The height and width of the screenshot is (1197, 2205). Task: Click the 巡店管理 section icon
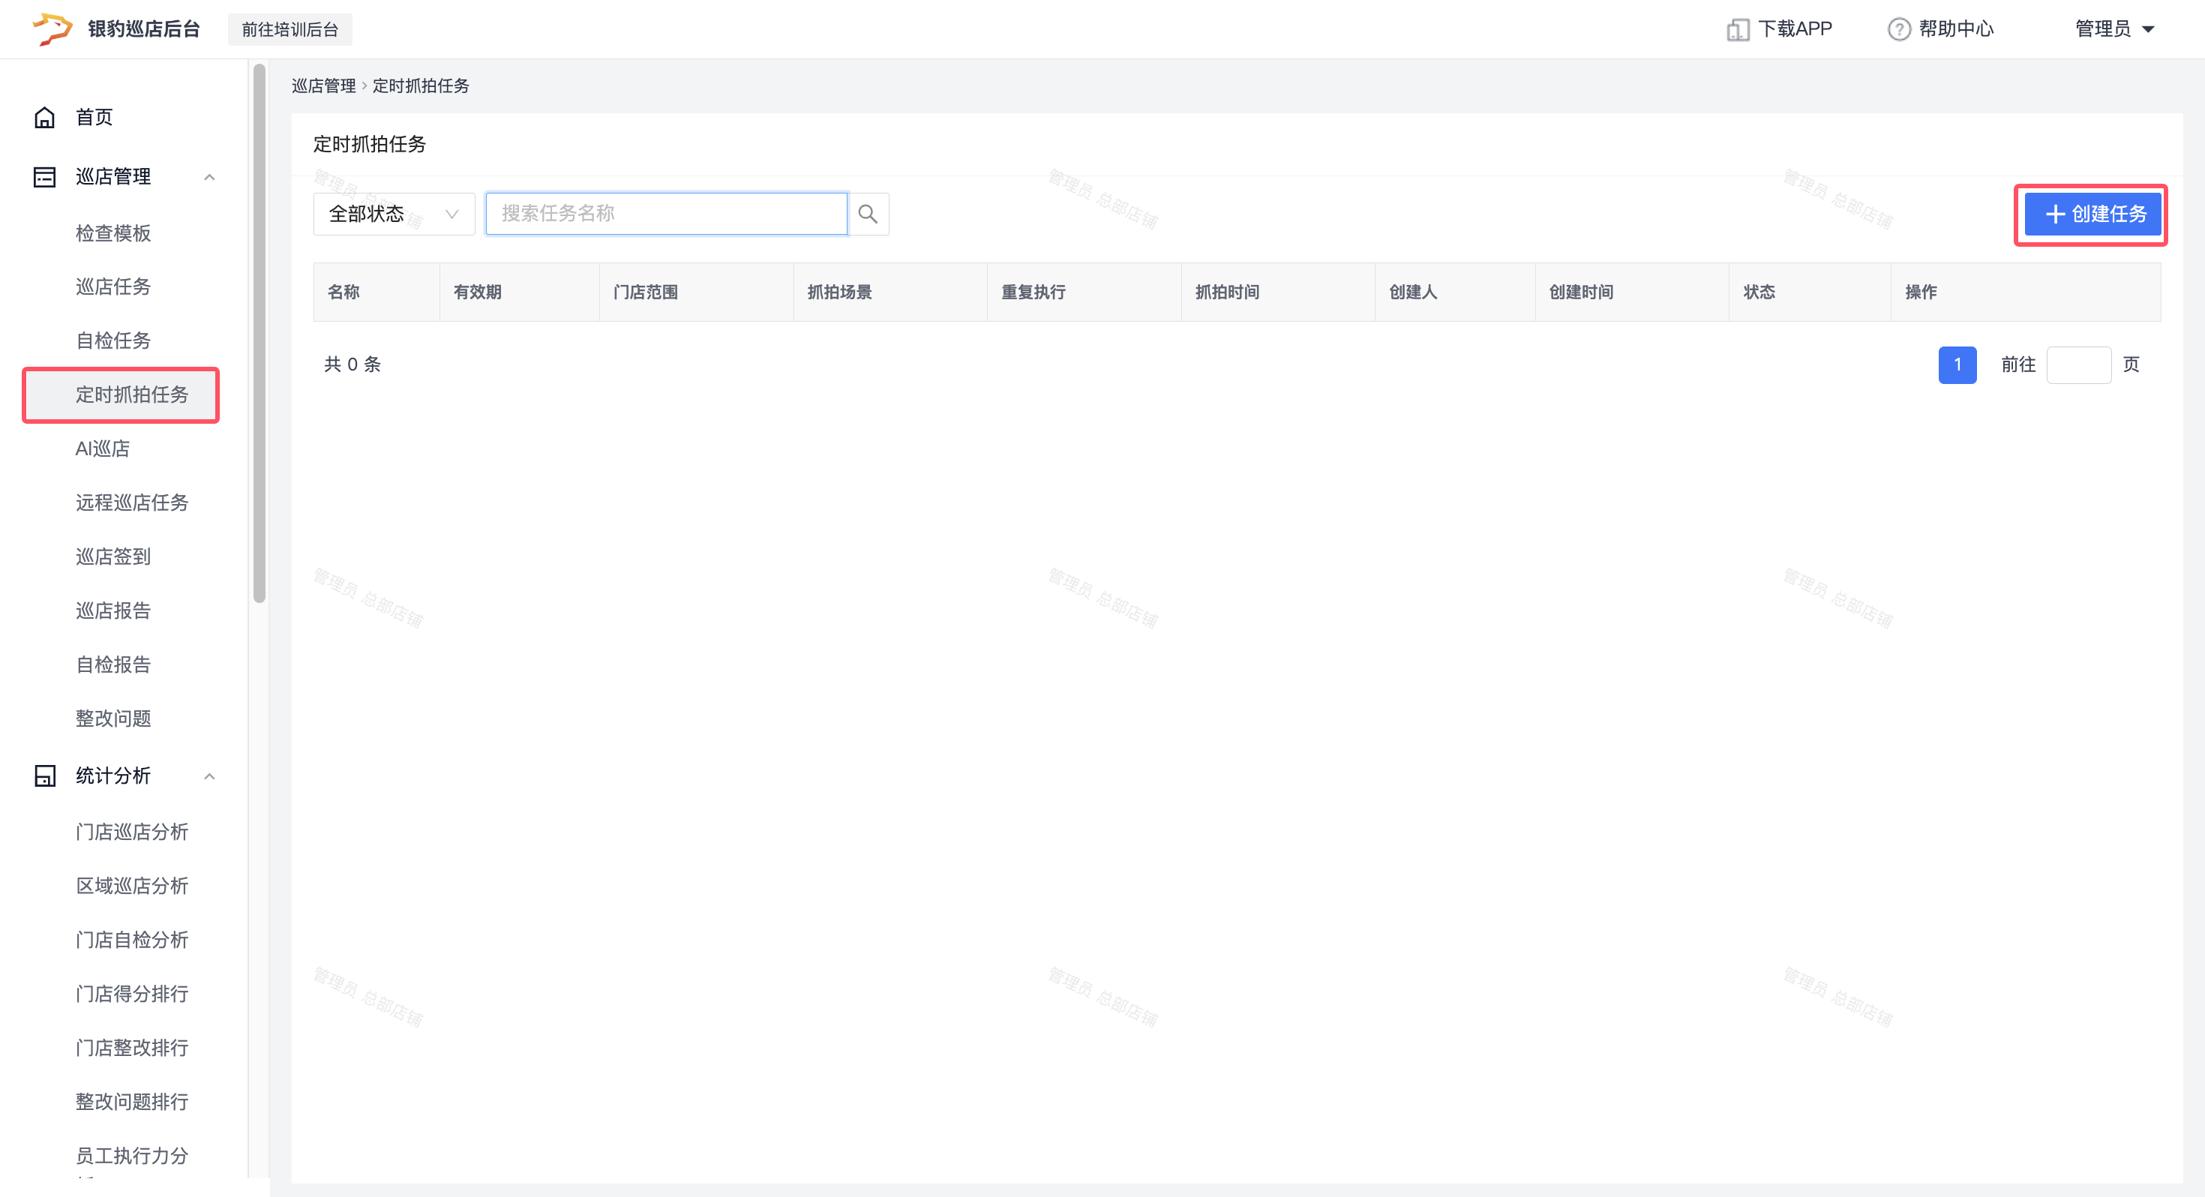[x=44, y=177]
